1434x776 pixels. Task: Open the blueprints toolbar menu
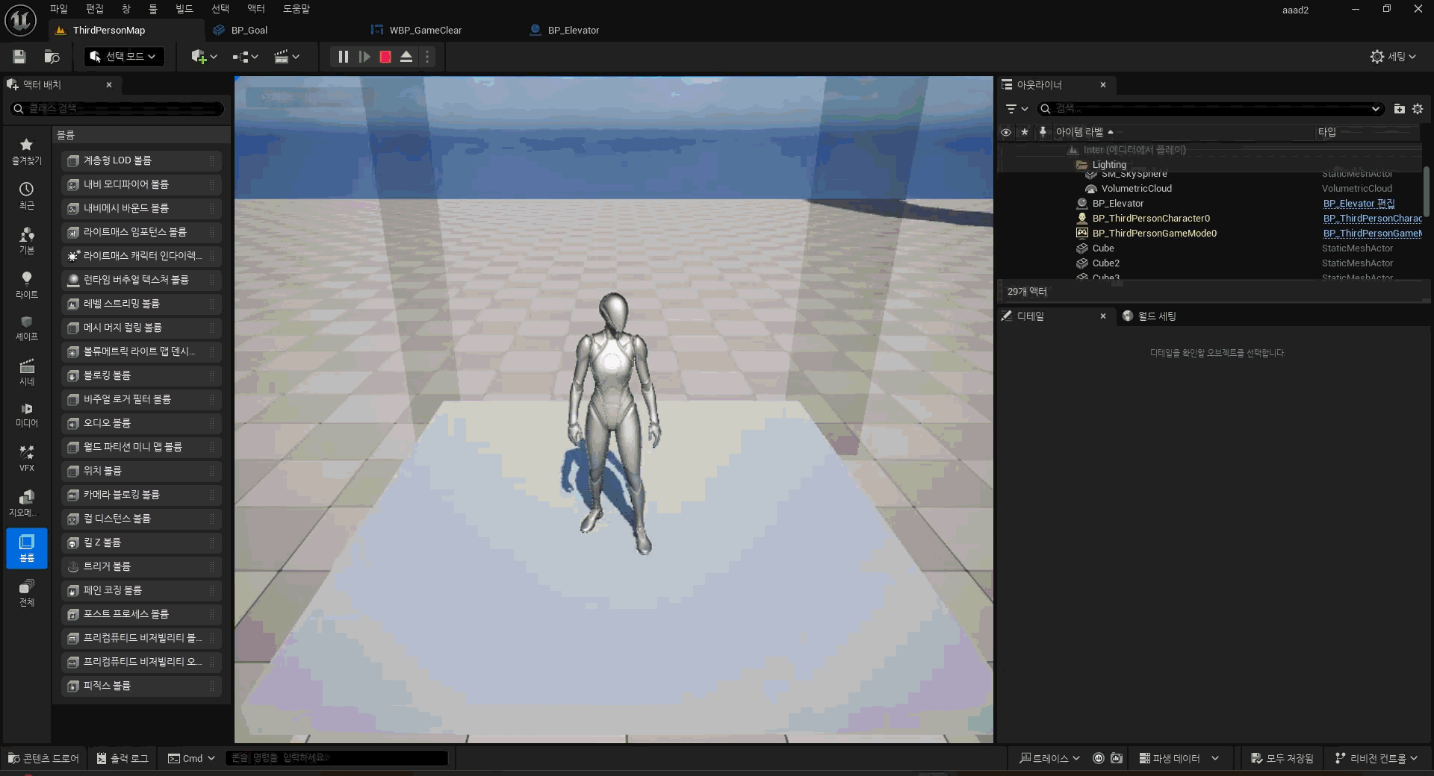pyautogui.click(x=245, y=57)
